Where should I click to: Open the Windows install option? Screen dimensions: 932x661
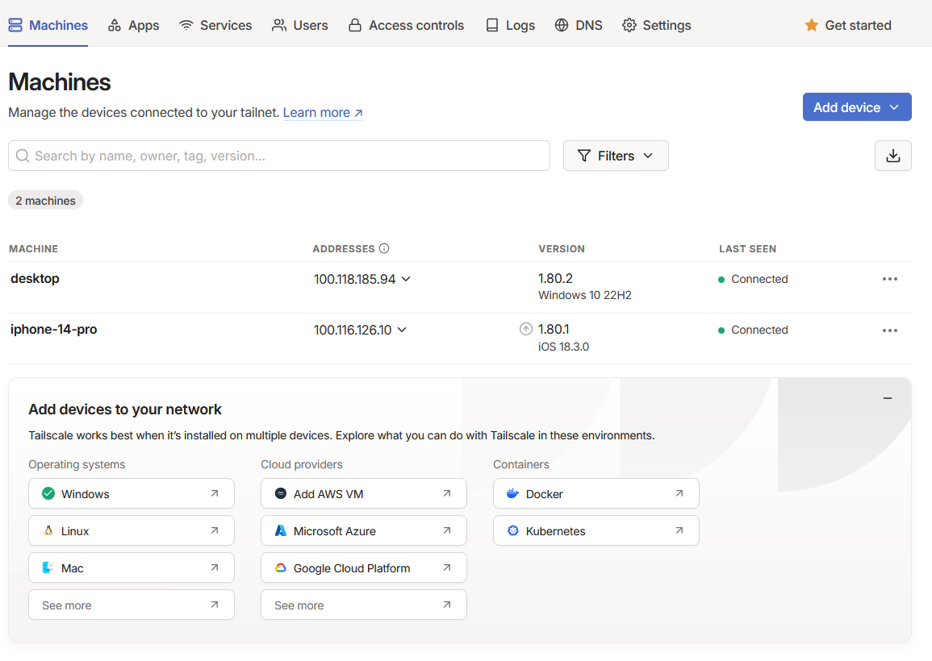[132, 493]
